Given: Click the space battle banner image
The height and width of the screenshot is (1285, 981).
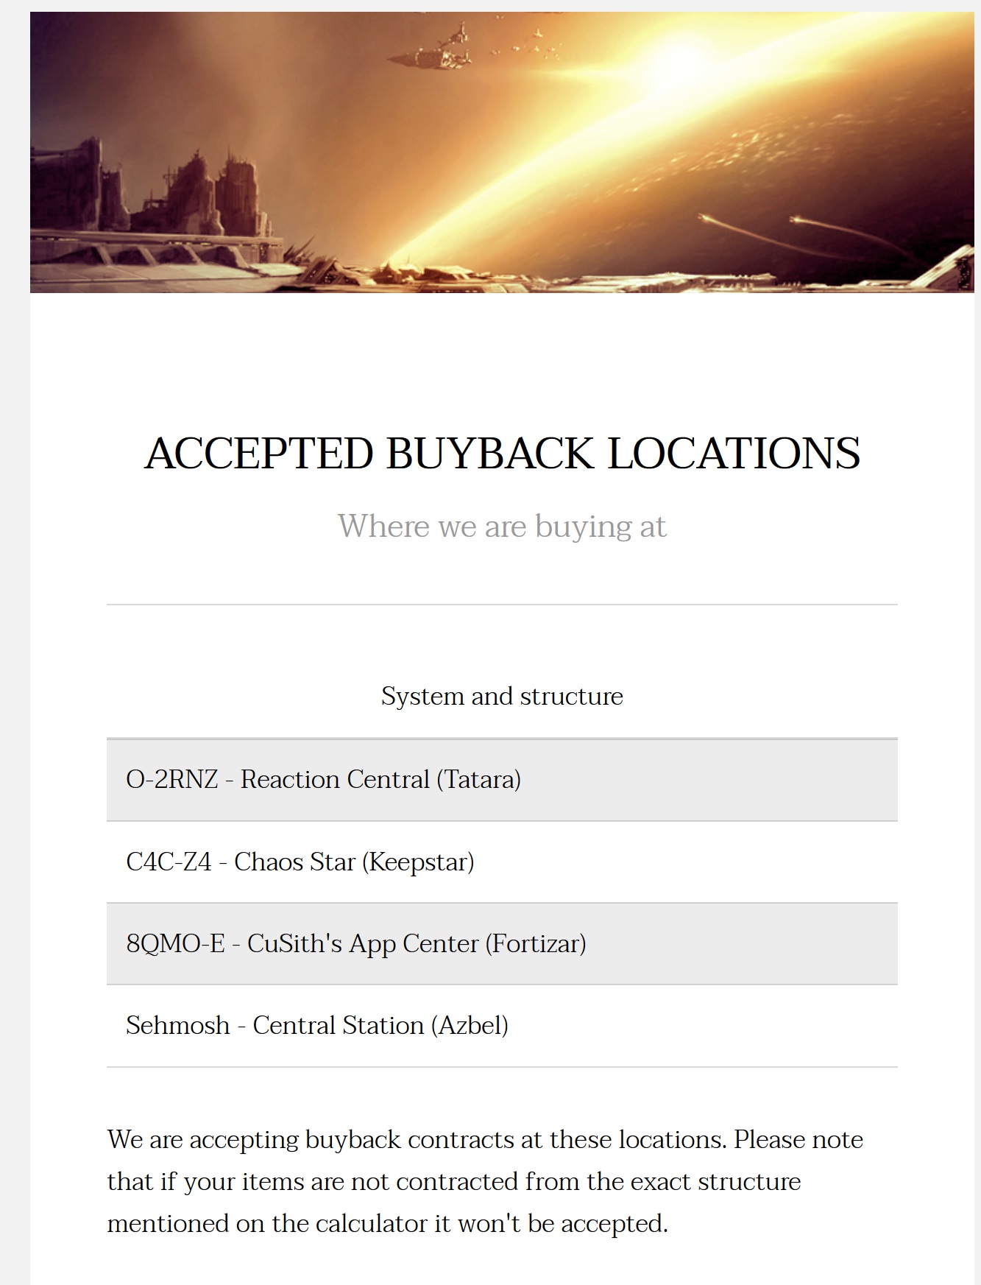Looking at the screenshot, I should coord(502,152).
